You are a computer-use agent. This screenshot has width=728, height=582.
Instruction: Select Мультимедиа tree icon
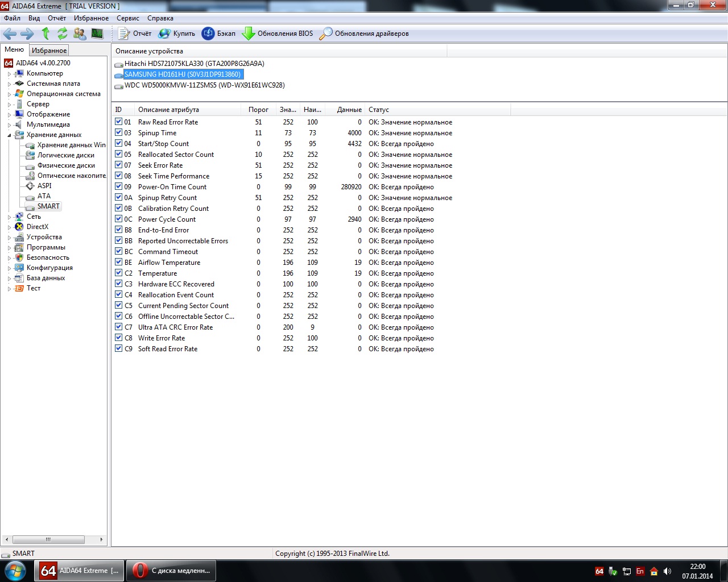(19, 124)
